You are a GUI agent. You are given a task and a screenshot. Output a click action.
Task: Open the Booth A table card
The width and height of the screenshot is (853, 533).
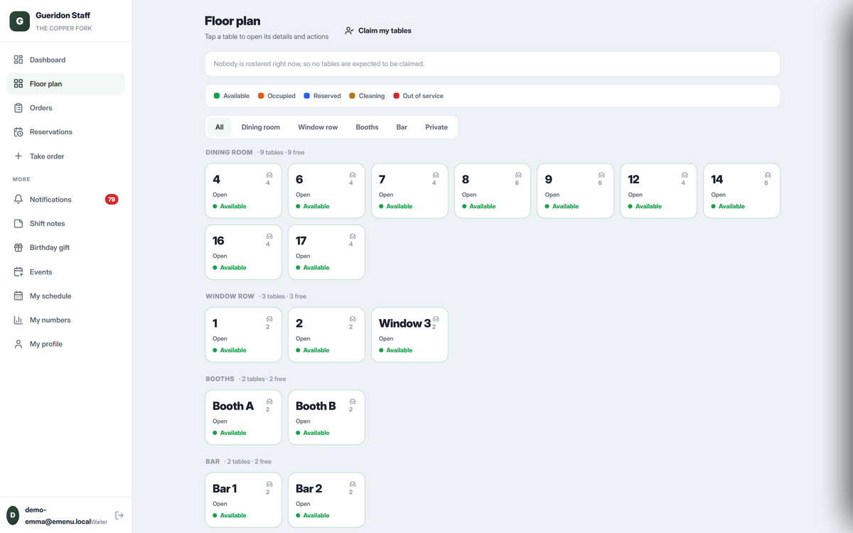[243, 417]
